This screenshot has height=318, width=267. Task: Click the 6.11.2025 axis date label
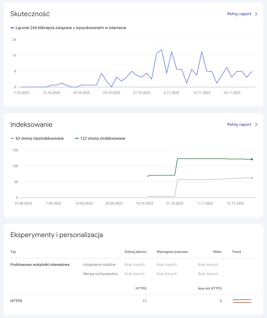click(171, 93)
